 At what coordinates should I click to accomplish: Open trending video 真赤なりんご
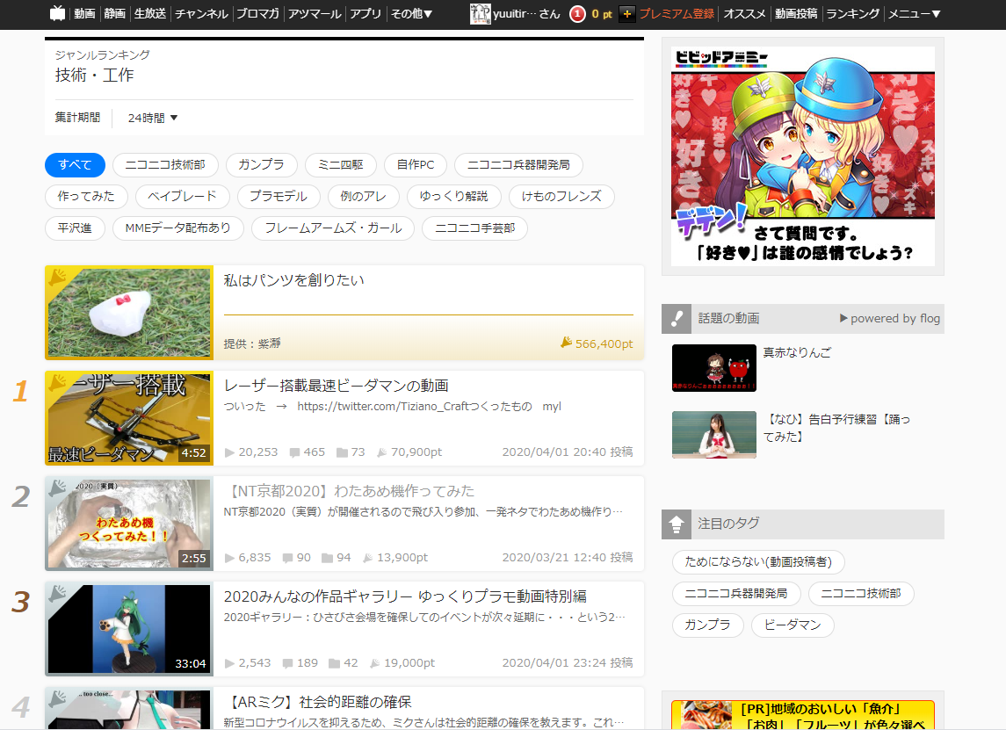click(797, 352)
